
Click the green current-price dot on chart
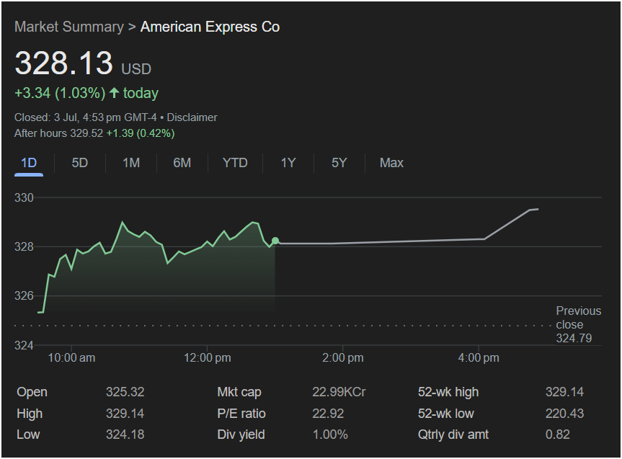275,241
